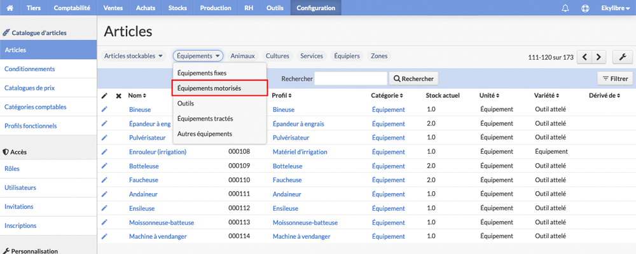Open Utilisateurs in the sidebar

48,187
